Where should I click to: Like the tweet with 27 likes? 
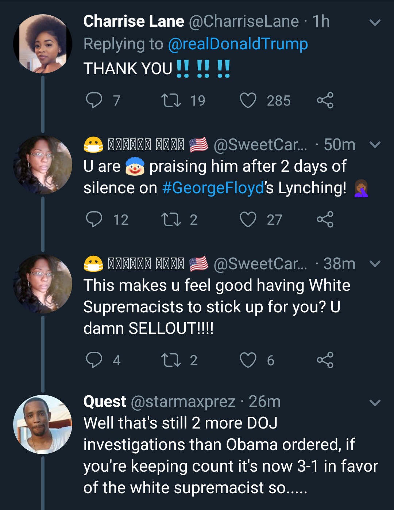point(248,220)
